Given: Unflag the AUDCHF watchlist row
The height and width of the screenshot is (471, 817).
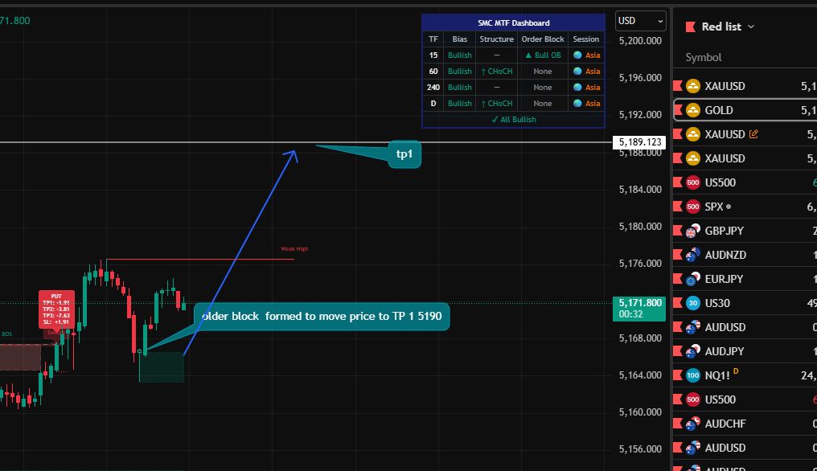Looking at the screenshot, I should click(x=677, y=424).
